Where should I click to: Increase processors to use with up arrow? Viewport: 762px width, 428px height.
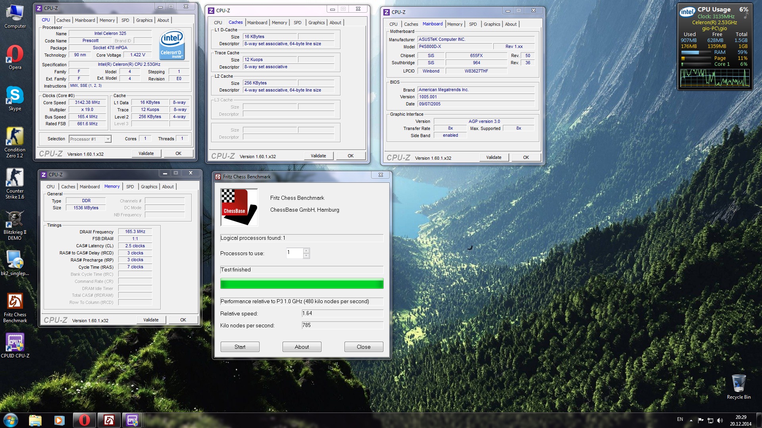[306, 251]
